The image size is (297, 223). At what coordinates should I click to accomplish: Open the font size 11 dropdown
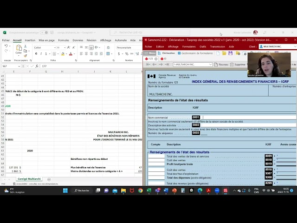(x=65, y=47)
